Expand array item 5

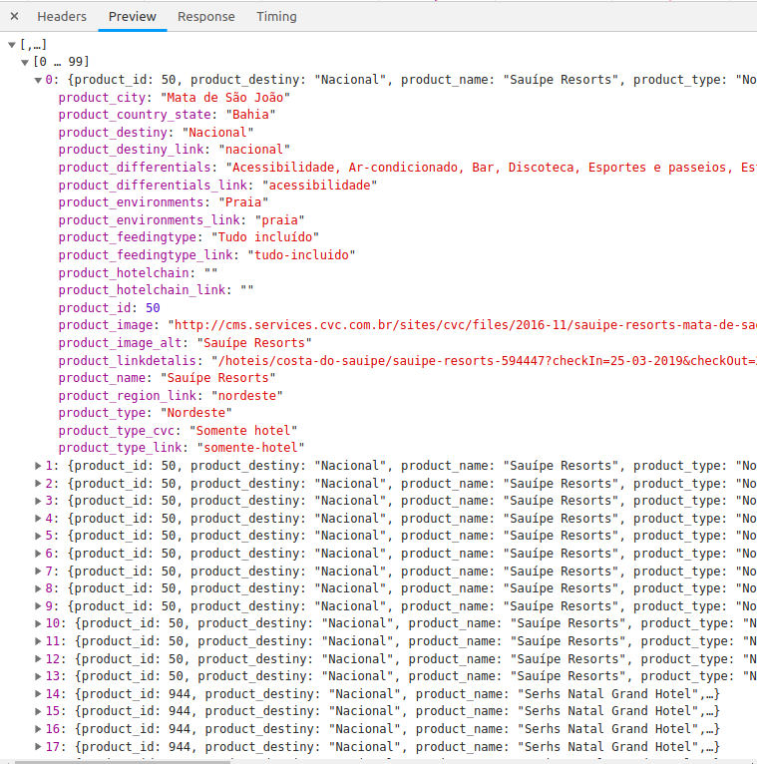point(38,536)
